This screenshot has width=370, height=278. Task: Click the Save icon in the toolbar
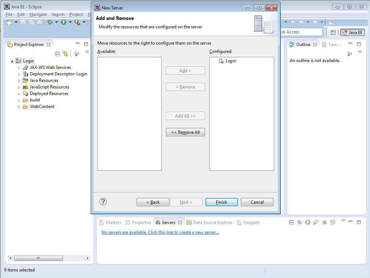[22, 22]
